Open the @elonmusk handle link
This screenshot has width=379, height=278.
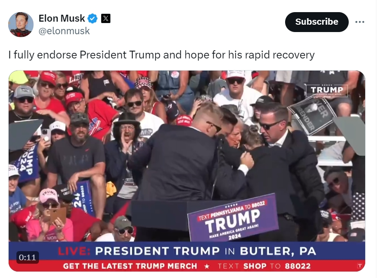[64, 31]
